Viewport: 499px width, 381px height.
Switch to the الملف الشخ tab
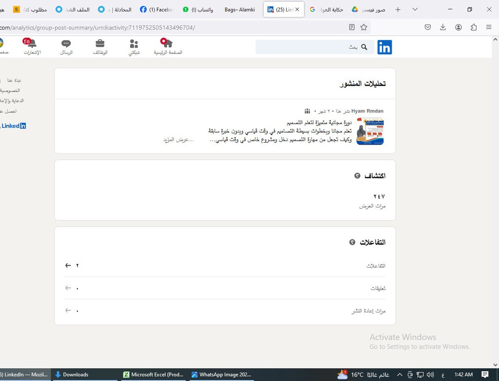click(x=72, y=10)
